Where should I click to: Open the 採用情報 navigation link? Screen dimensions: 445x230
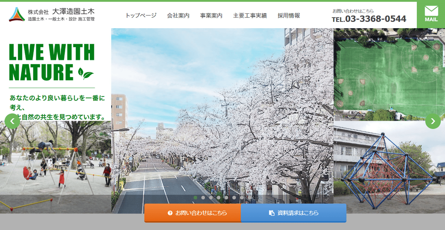[x=289, y=16]
